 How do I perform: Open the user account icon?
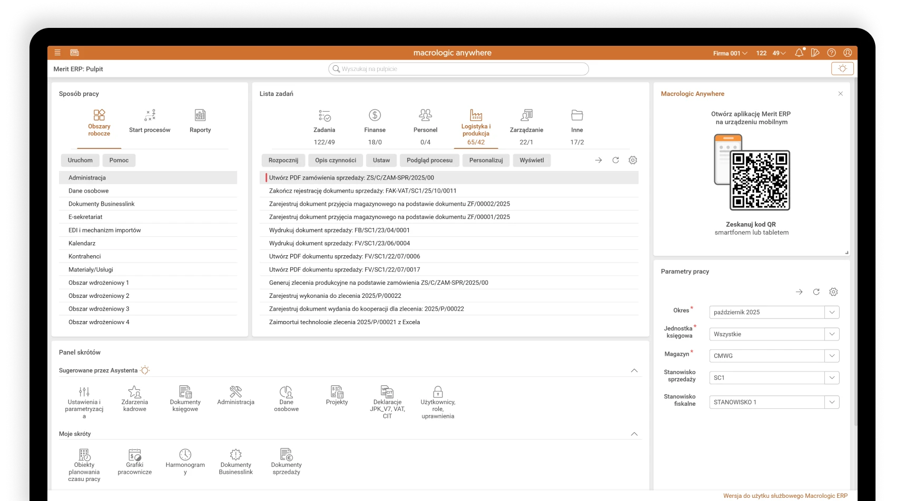coord(848,53)
